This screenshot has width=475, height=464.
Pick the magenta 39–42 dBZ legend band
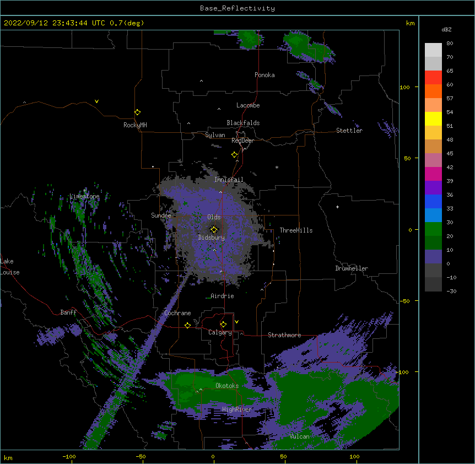(433, 174)
